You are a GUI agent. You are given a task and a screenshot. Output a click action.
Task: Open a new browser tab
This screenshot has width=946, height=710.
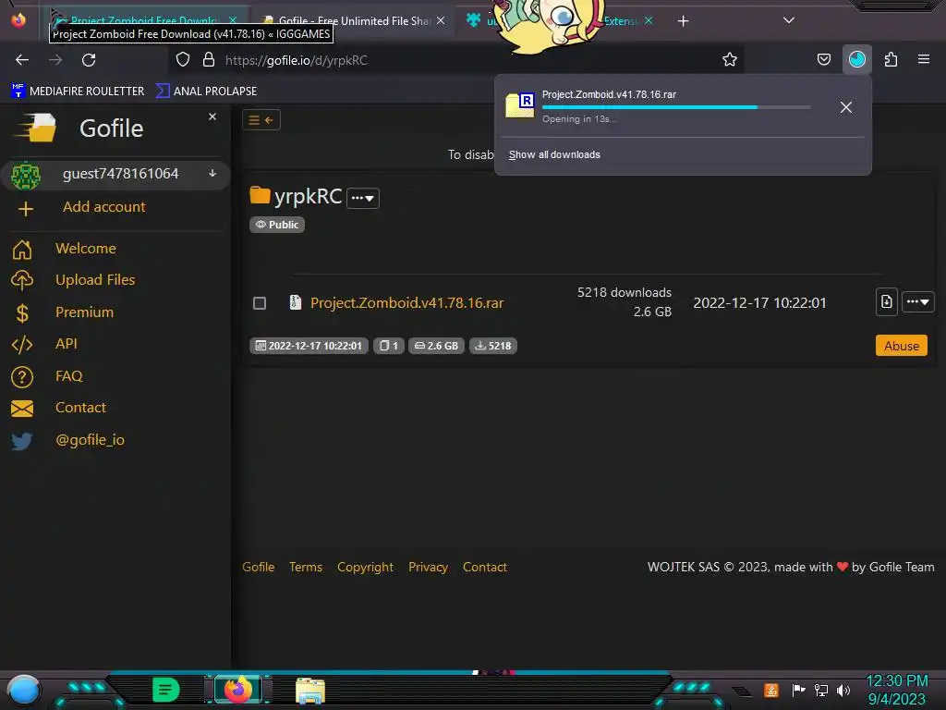pos(683,21)
